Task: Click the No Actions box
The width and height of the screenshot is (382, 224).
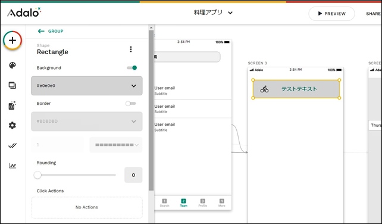Action: (x=87, y=207)
